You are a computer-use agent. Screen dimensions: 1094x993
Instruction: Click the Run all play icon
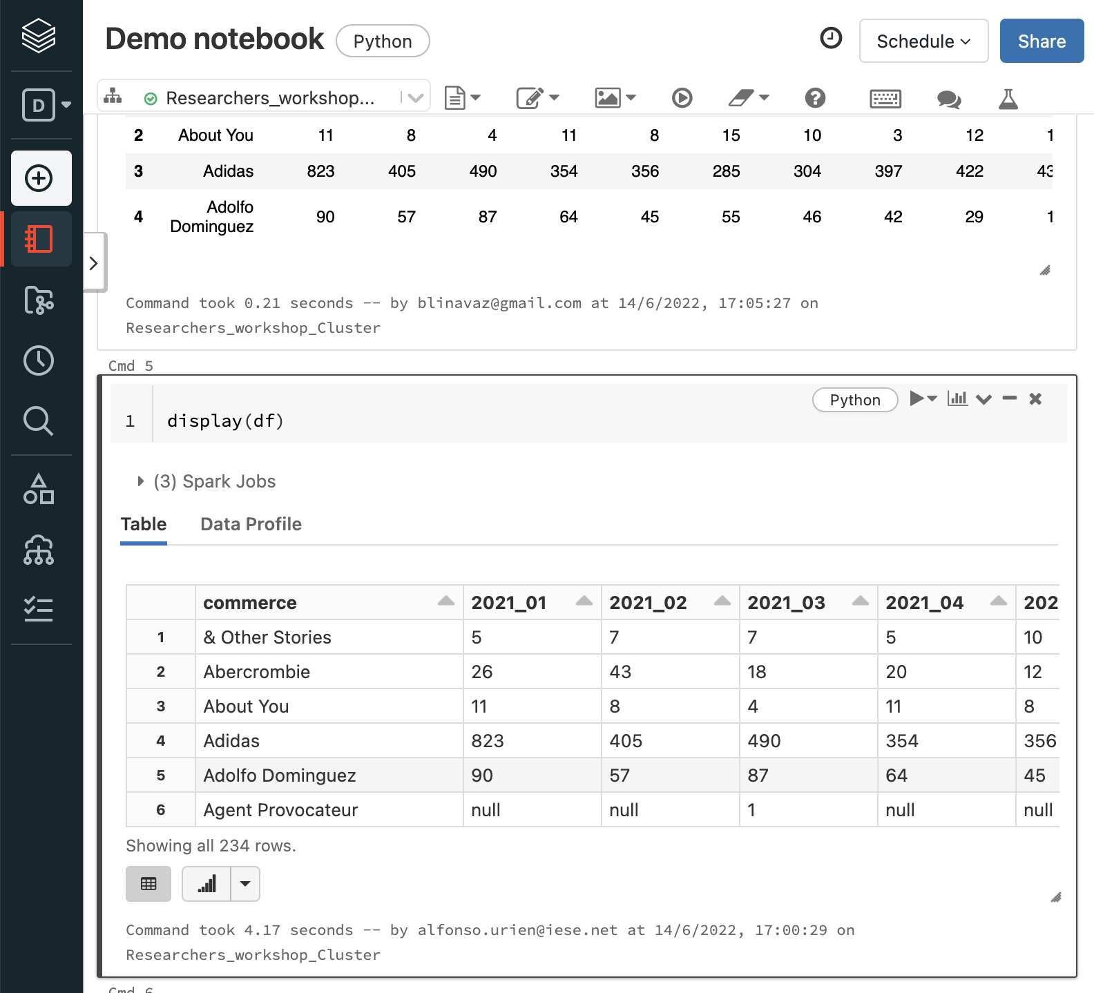coord(682,98)
